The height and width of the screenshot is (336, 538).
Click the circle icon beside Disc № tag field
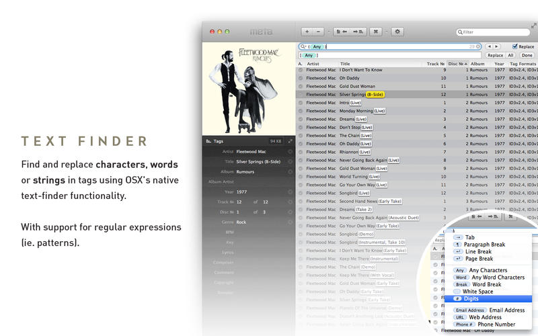coord(291,212)
